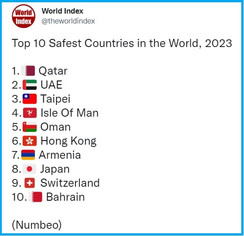The image size is (244, 236).
Task: Click the Switzerland flag emoji
Action: (x=30, y=183)
